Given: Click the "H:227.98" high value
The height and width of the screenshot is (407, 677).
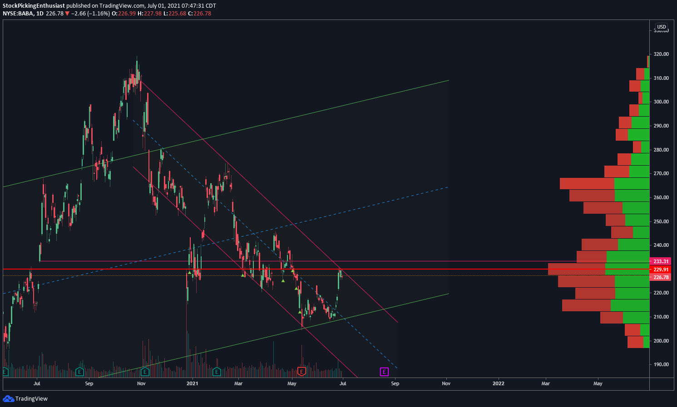Looking at the screenshot, I should click(x=149, y=14).
